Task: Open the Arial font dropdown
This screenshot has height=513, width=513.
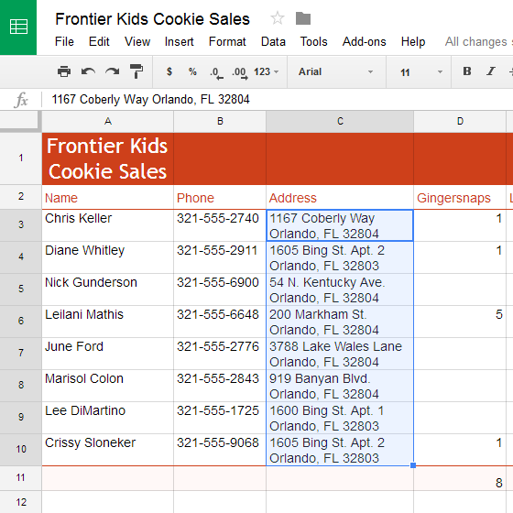Action: 336,71
